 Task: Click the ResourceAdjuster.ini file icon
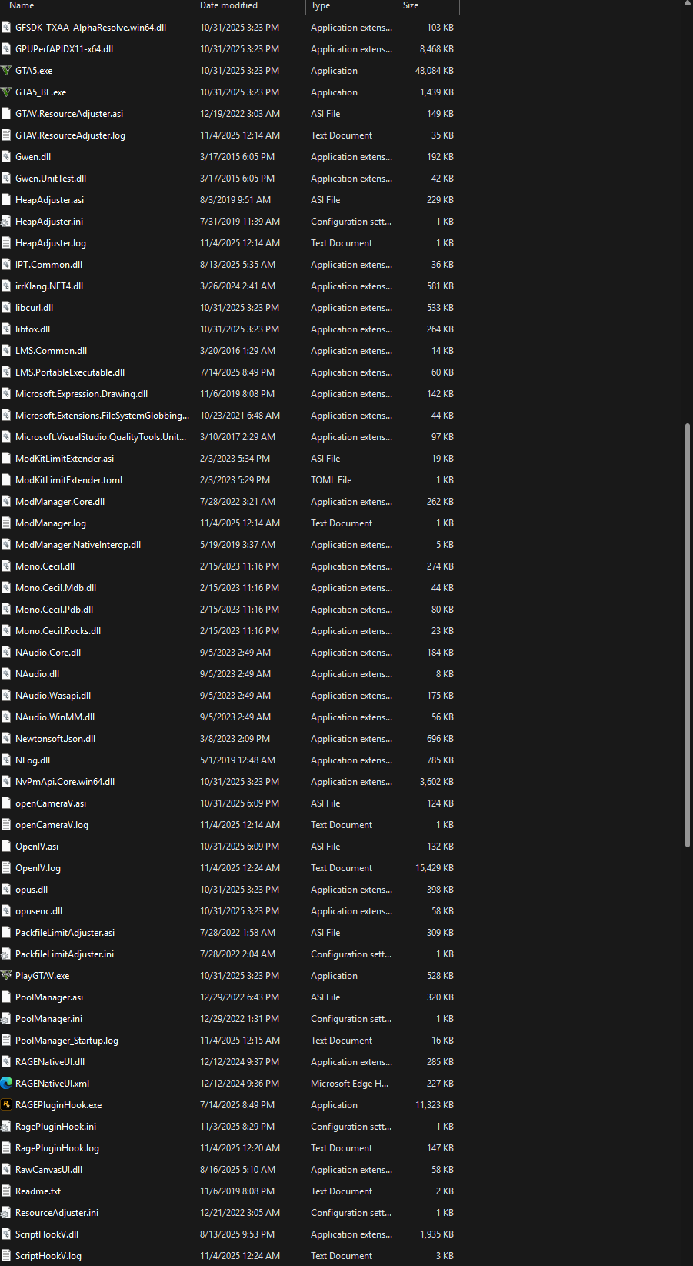click(6, 1213)
